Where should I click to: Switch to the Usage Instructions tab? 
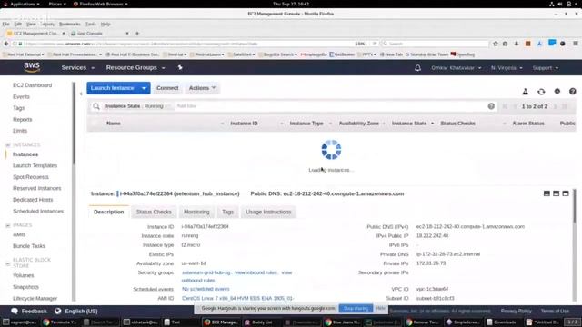[268, 212]
